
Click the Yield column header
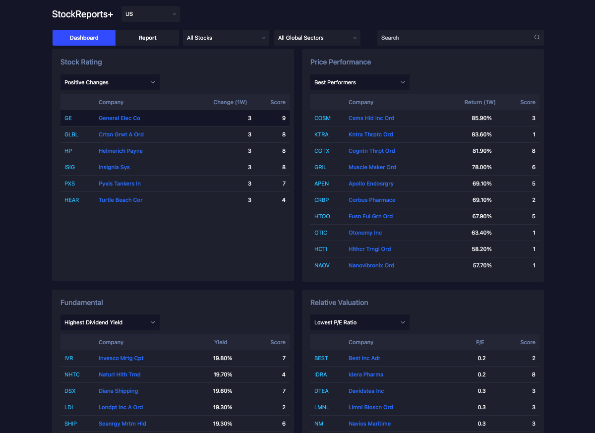pyautogui.click(x=221, y=342)
